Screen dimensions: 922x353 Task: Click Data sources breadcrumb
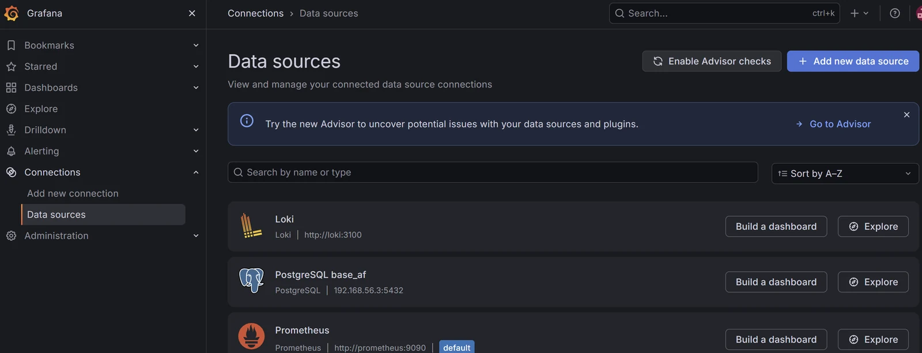[328, 13]
